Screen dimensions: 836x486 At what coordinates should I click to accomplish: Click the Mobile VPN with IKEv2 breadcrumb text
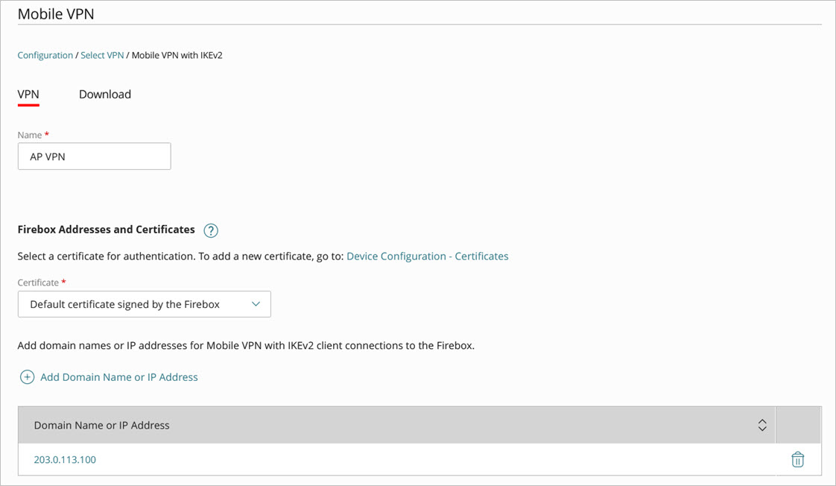[177, 54]
